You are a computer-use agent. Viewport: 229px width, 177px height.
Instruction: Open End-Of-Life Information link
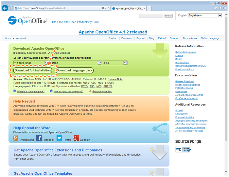186,98
